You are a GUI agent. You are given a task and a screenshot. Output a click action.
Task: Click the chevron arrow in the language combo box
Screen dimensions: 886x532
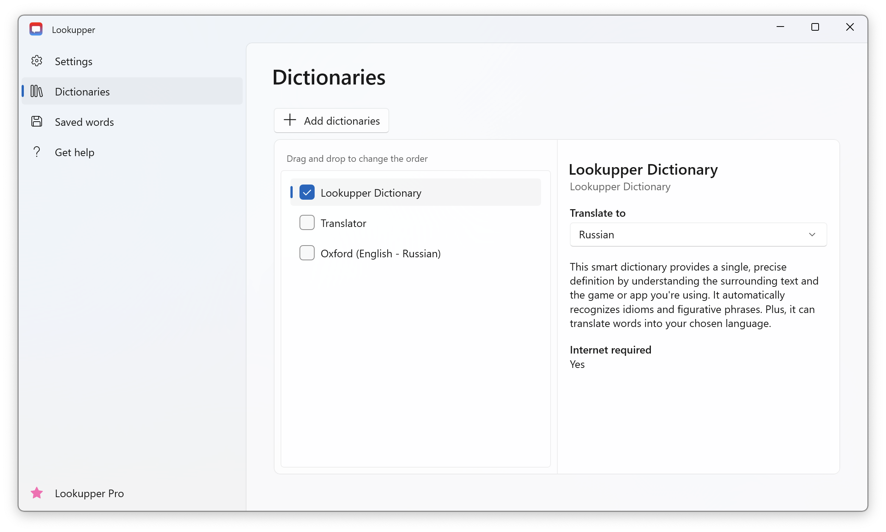coord(812,235)
